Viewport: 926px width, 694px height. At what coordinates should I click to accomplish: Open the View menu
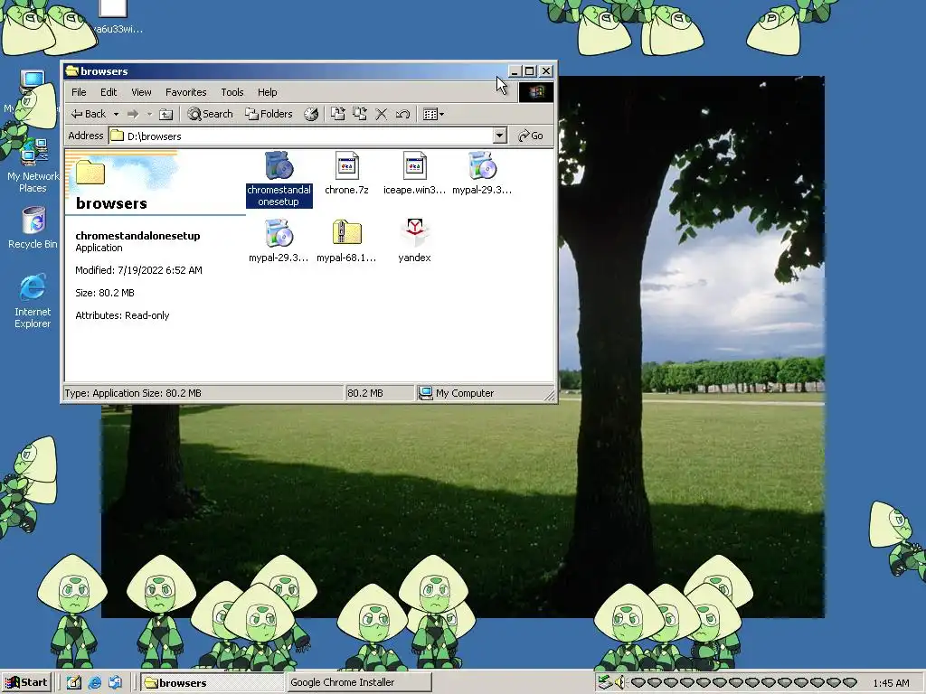pos(141,92)
